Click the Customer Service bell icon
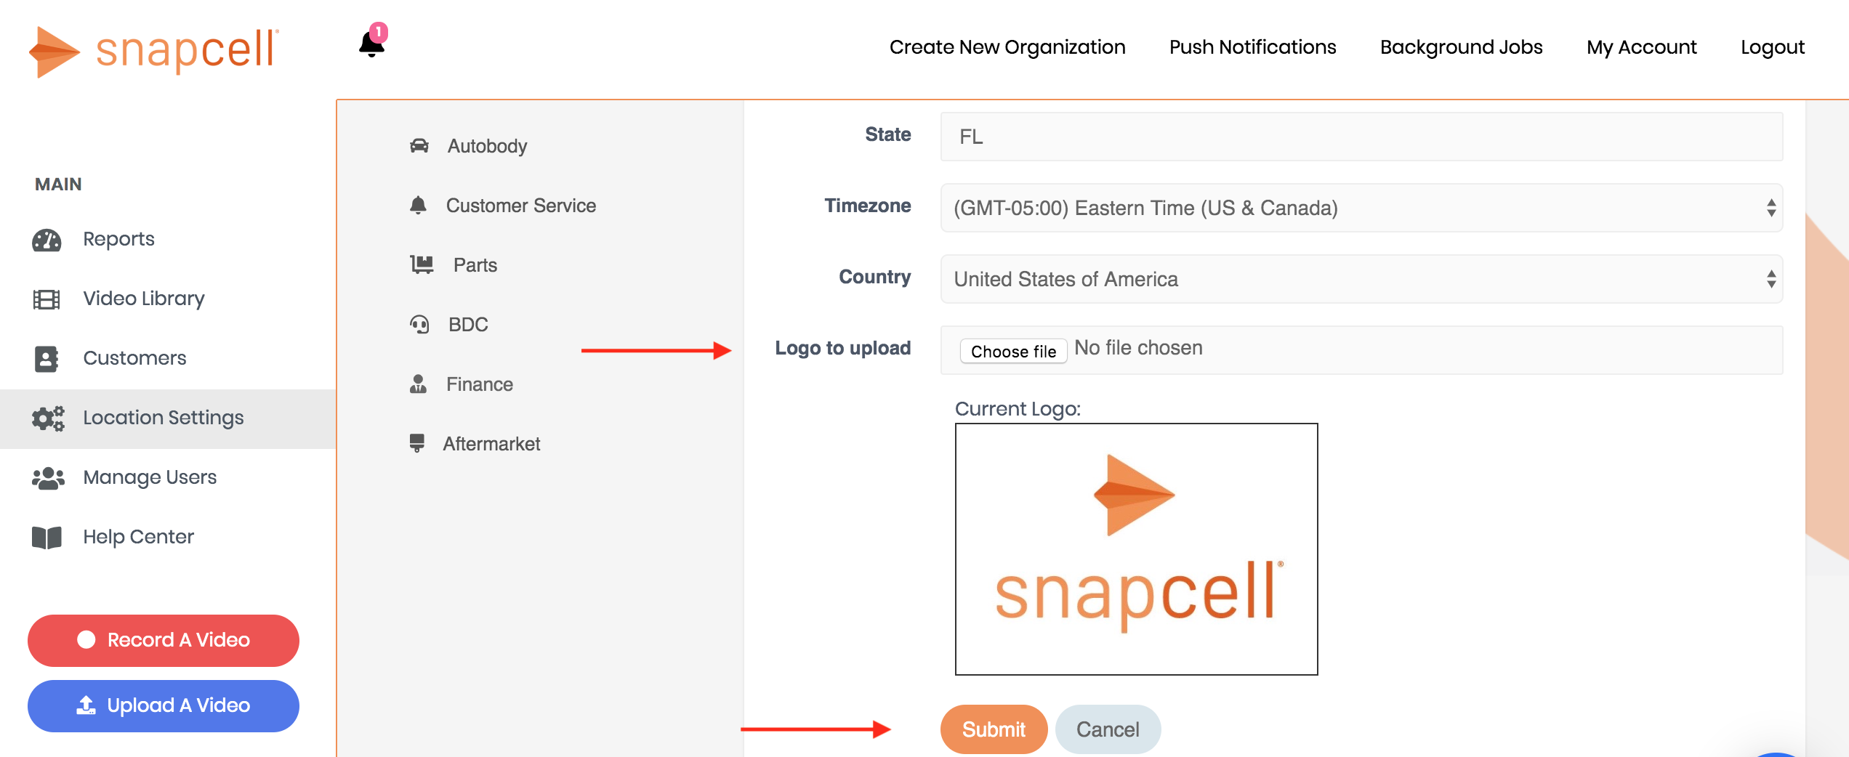 coord(419,205)
